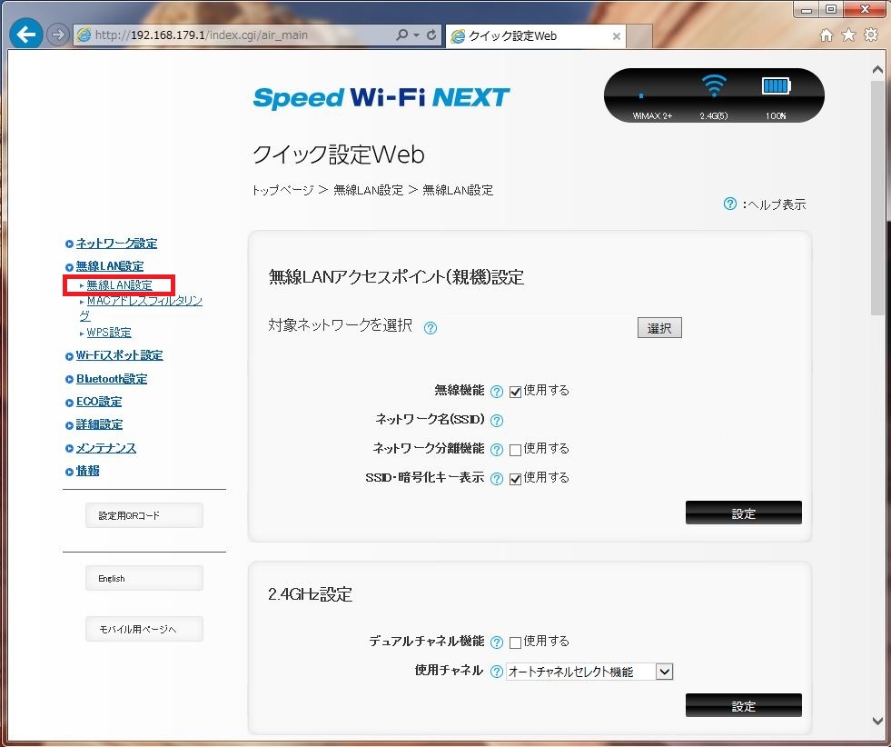Click the search magnifier icon in address bar

coord(401,35)
